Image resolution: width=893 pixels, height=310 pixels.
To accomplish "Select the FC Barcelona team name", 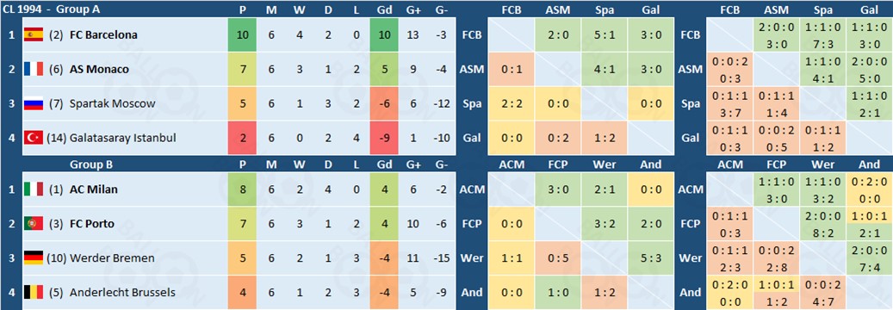I will pyautogui.click(x=103, y=35).
